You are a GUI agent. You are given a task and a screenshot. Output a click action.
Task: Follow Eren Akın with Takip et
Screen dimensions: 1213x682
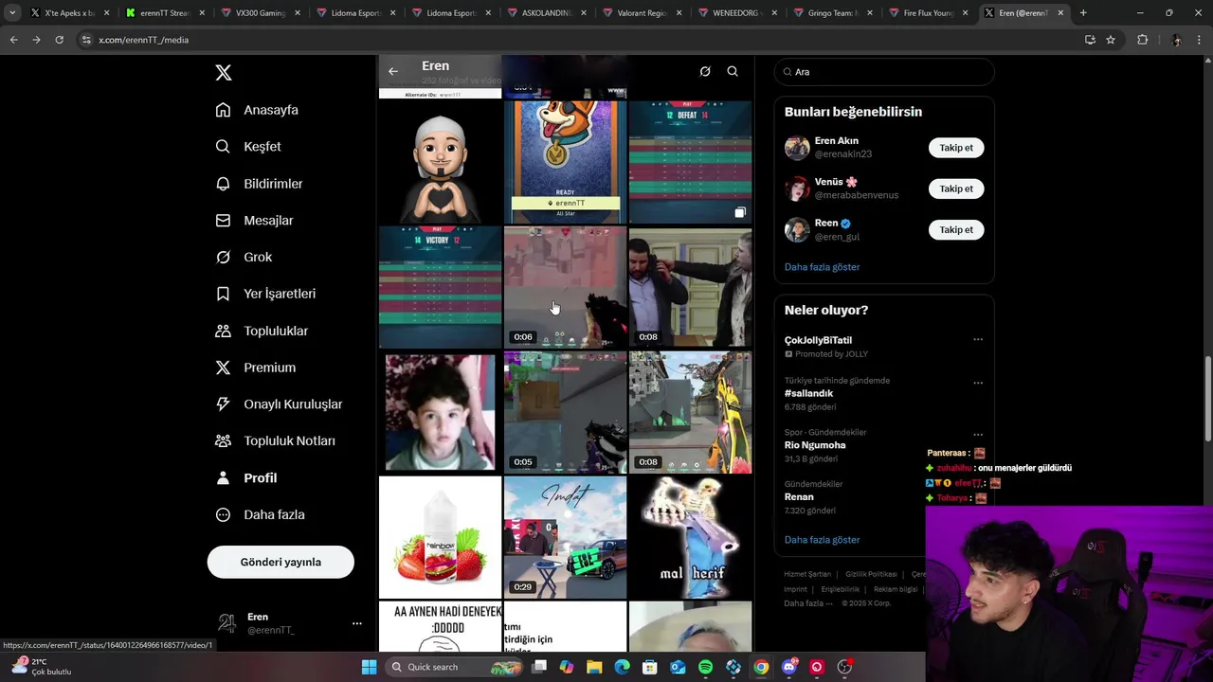point(956,148)
